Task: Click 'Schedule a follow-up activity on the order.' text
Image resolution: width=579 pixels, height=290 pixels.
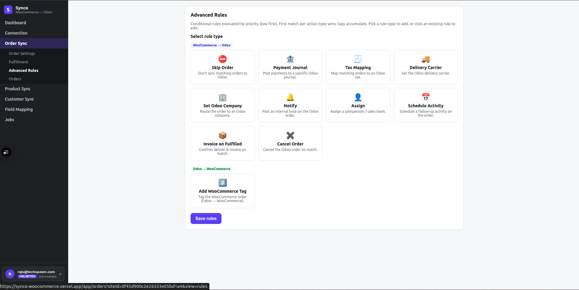Action: click(426, 113)
